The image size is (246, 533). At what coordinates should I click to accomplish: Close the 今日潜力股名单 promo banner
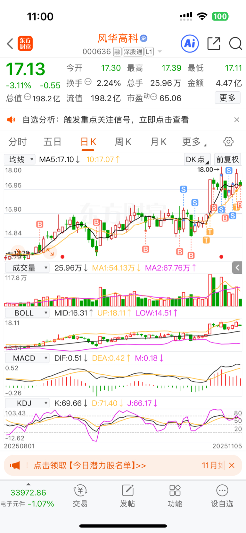tap(232, 465)
